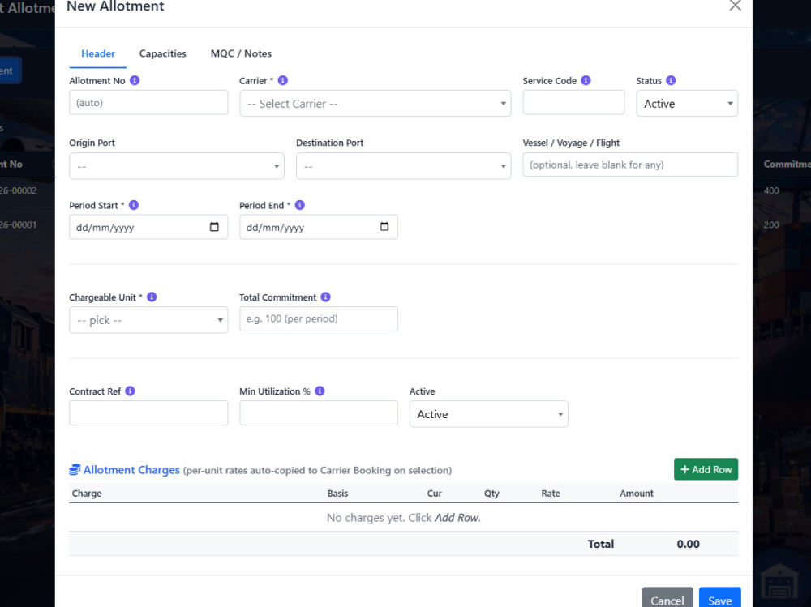Click info icon next to Period Start
The width and height of the screenshot is (811, 607).
(134, 205)
